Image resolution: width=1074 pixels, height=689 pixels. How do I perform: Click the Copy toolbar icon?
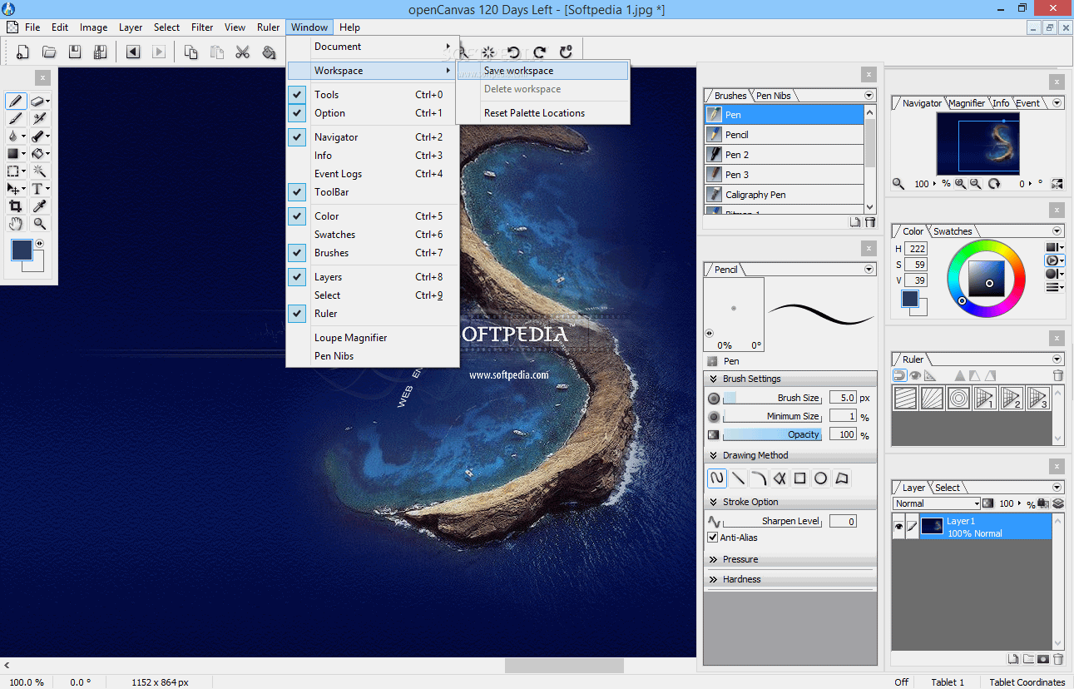click(191, 52)
